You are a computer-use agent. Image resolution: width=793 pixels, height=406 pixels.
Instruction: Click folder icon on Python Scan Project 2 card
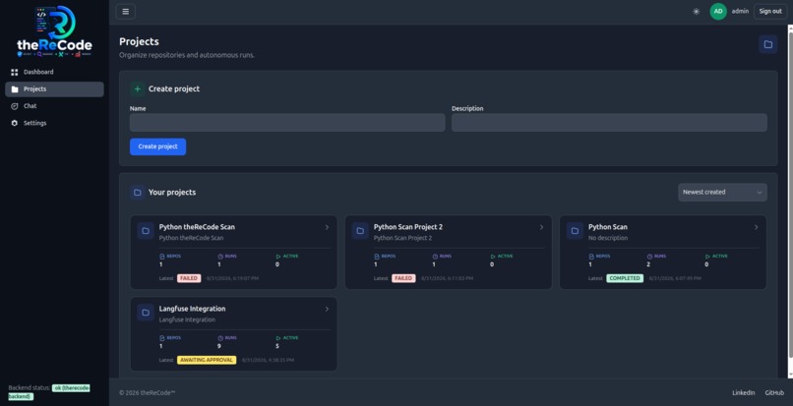coord(360,231)
